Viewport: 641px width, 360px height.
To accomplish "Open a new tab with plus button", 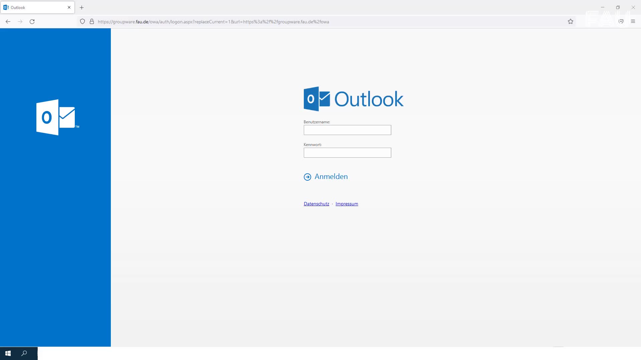I will [x=82, y=7].
